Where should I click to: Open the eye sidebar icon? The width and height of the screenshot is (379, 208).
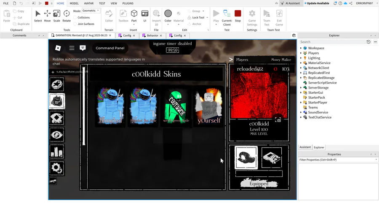click(57, 135)
